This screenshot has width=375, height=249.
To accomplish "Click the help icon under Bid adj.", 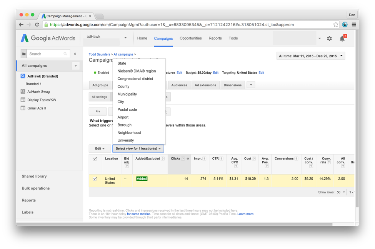I will 127,166.
